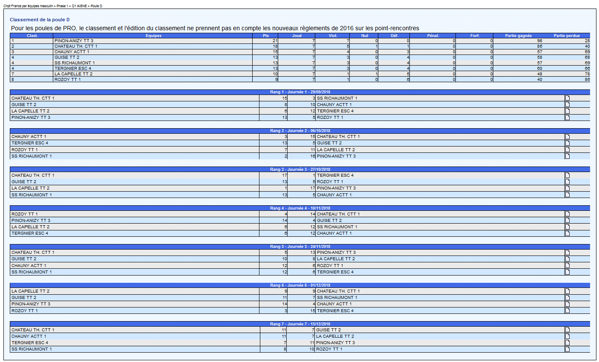Select SS RICHAUMONT 1 in the standings table
This screenshot has height=362, width=599.
[x=75, y=63]
